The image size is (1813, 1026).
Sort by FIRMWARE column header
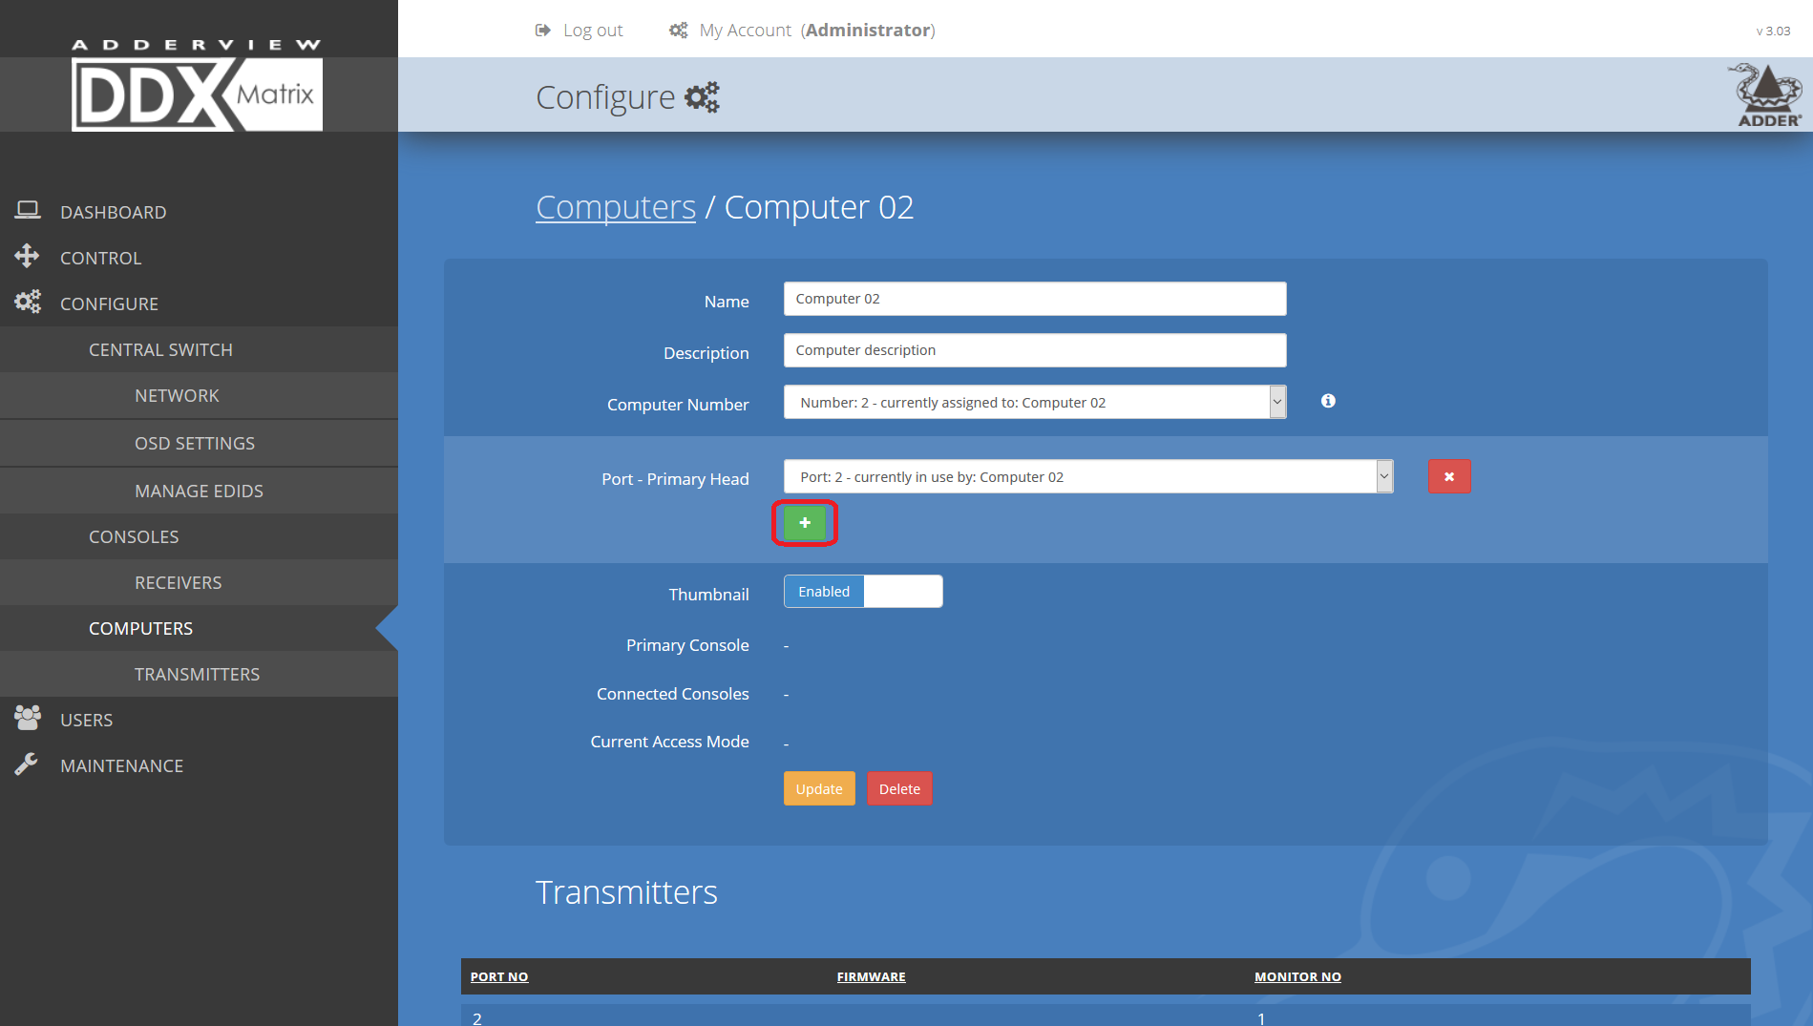872,976
